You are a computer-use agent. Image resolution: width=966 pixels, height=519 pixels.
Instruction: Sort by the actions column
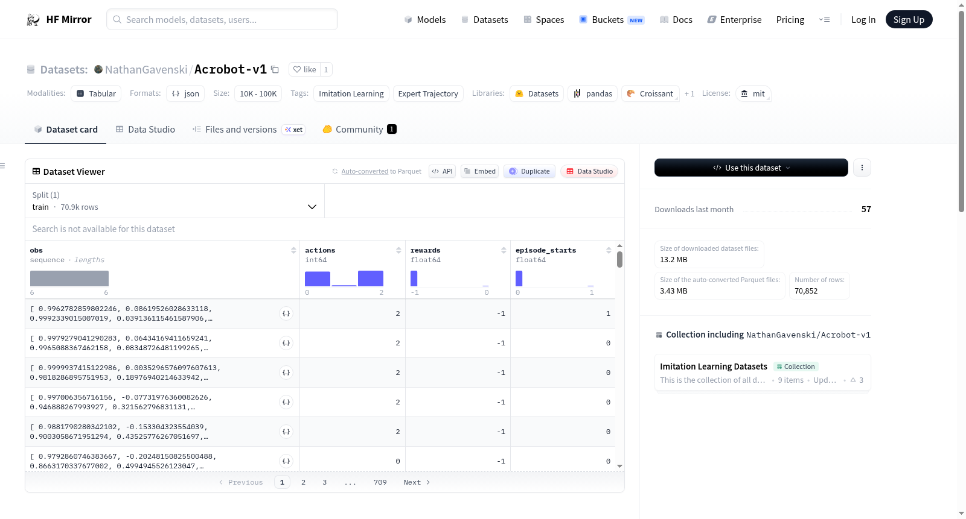tap(398, 250)
